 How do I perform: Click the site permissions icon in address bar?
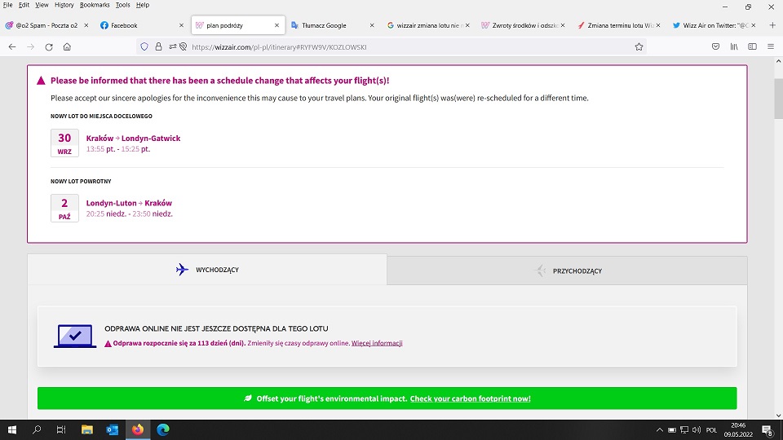click(x=173, y=47)
